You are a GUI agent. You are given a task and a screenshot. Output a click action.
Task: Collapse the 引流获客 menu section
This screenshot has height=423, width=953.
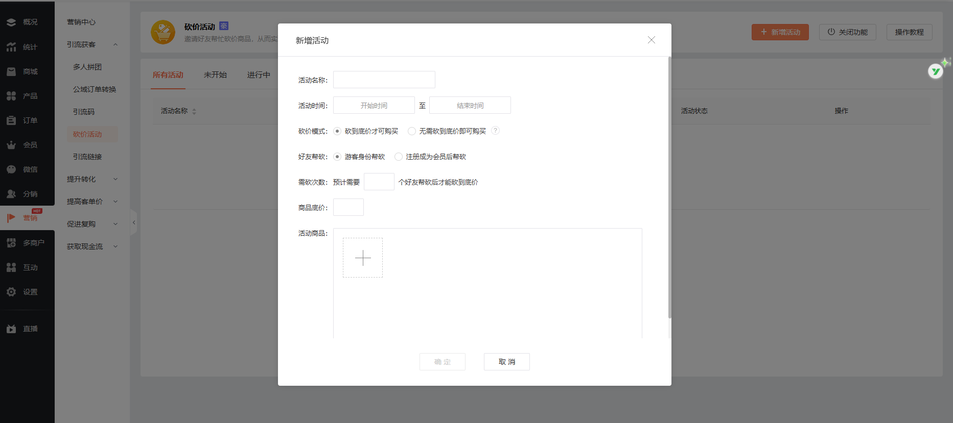(115, 44)
